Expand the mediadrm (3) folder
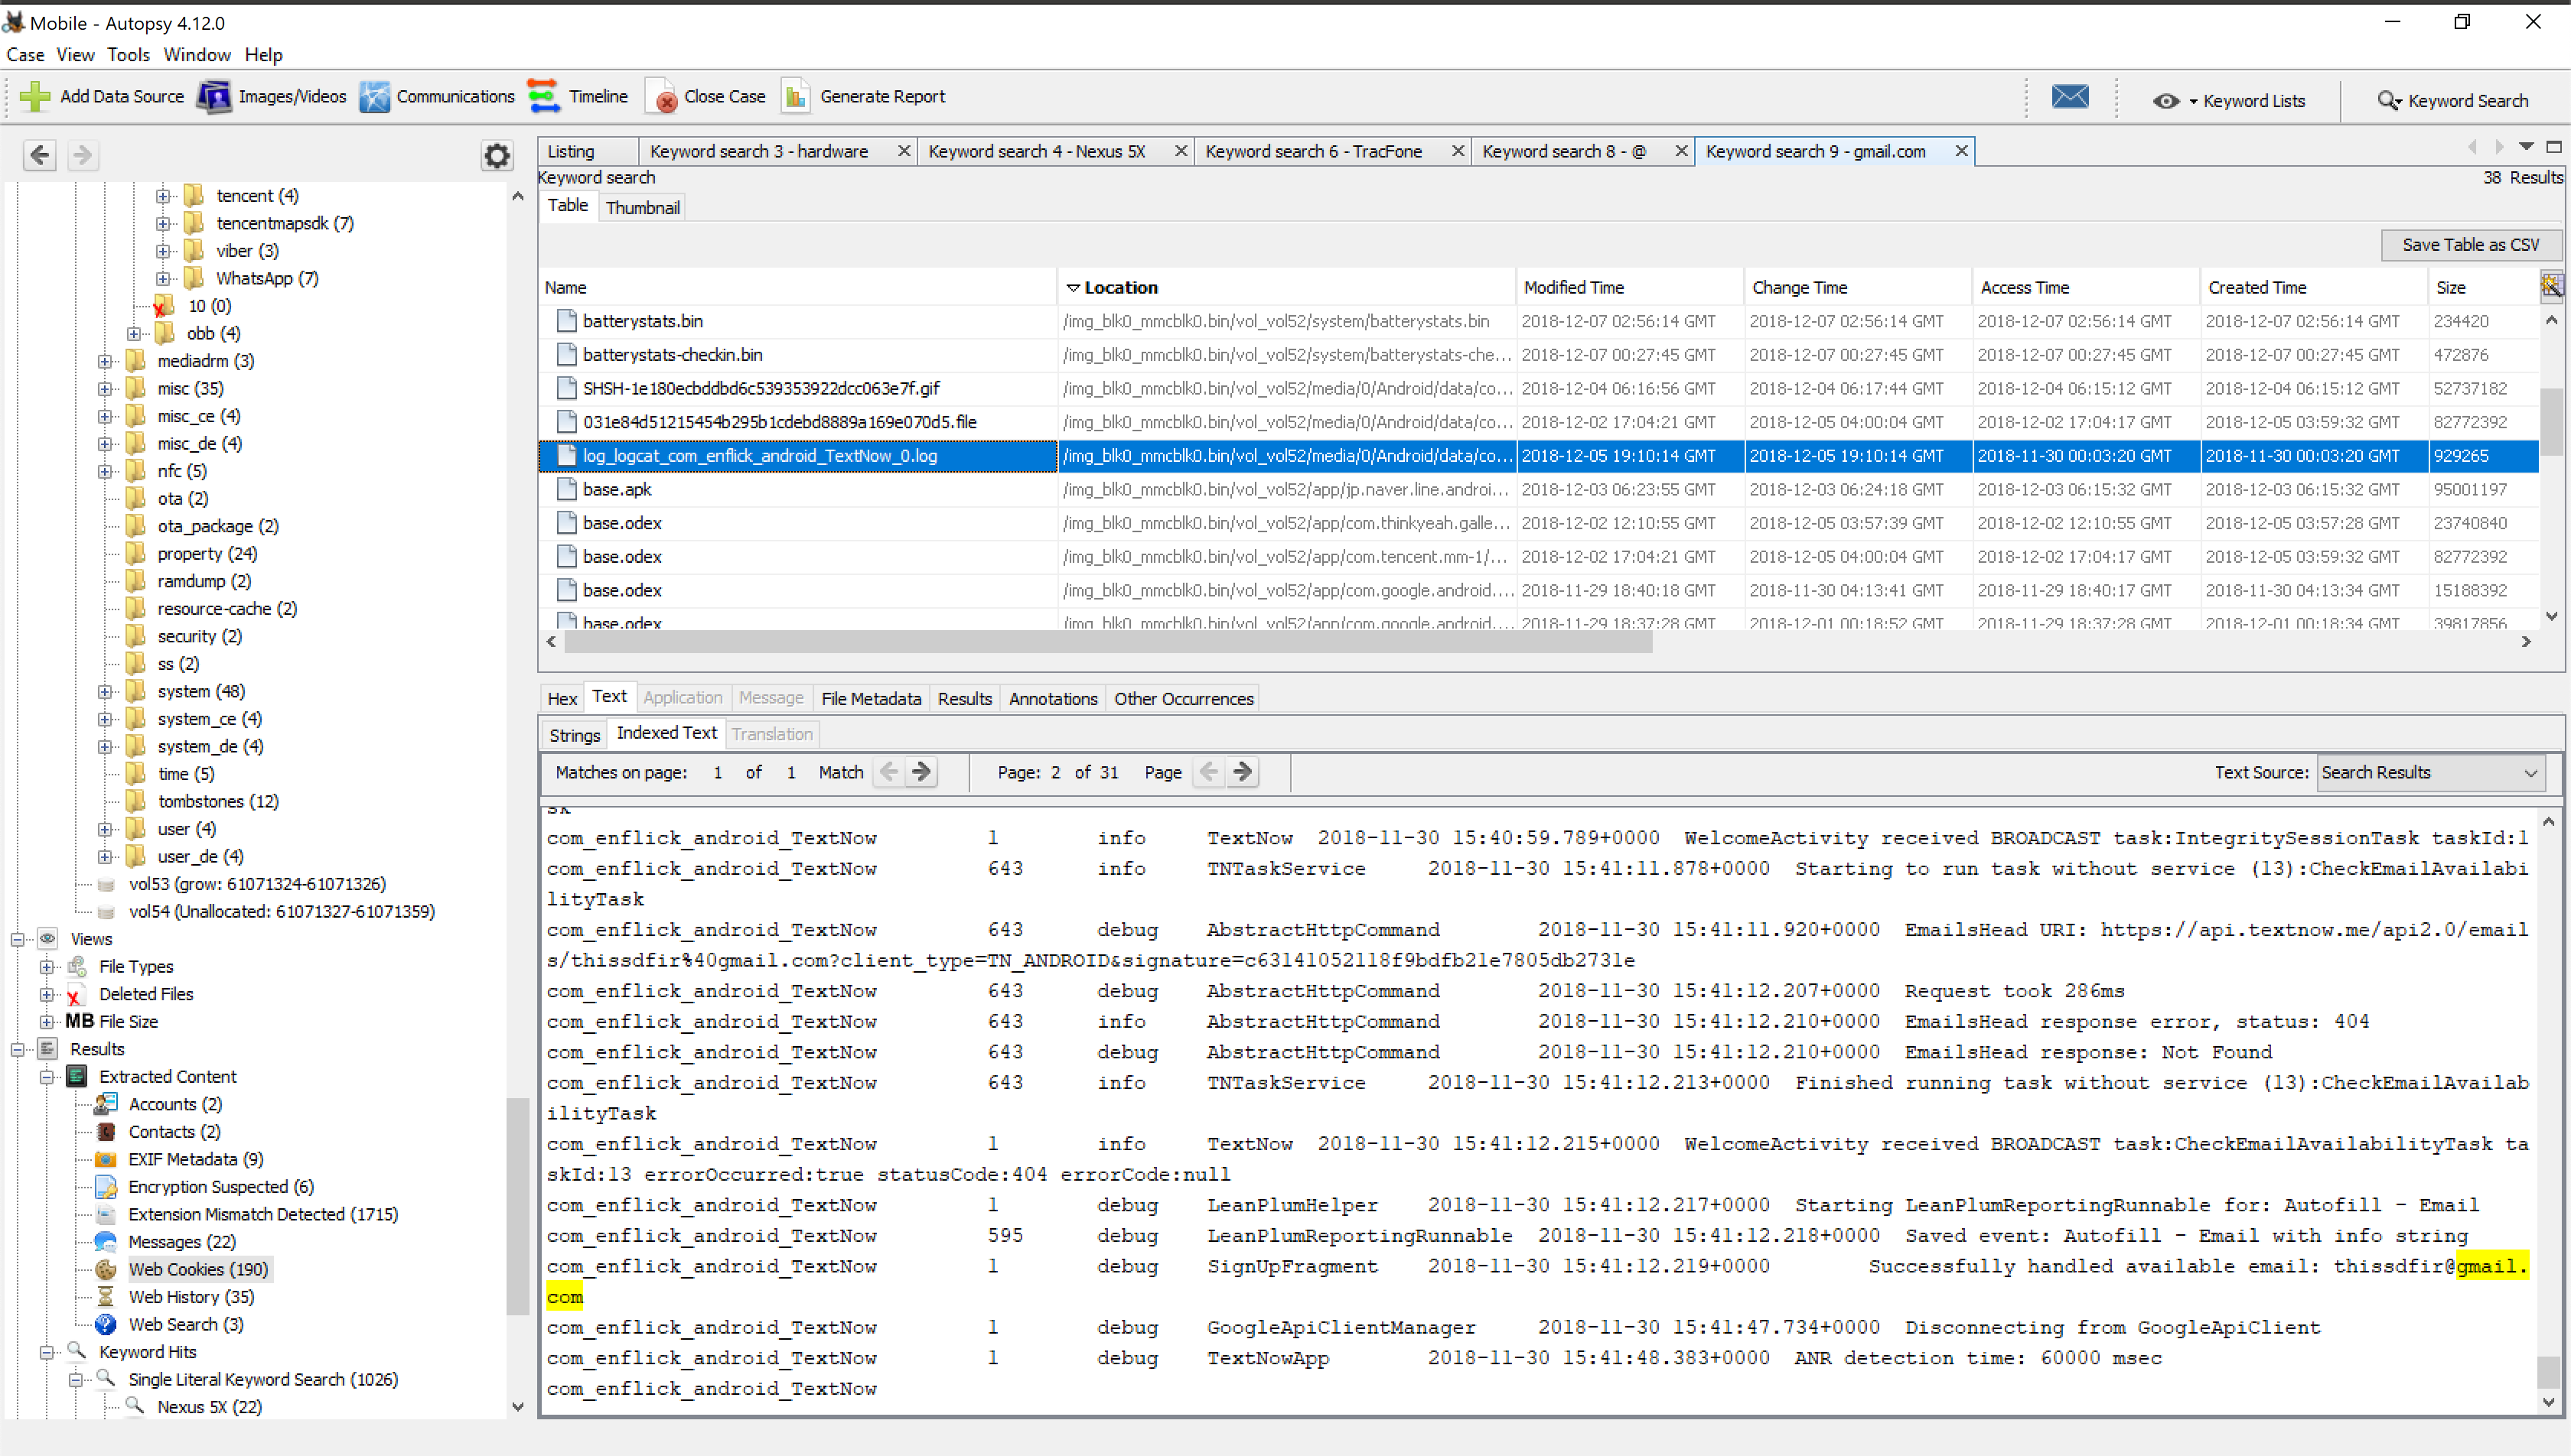The height and width of the screenshot is (1456, 2571). tap(104, 361)
